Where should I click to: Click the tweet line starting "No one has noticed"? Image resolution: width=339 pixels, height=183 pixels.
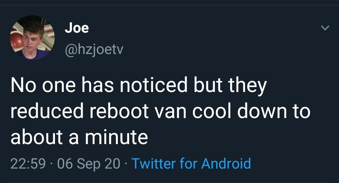[139, 86]
